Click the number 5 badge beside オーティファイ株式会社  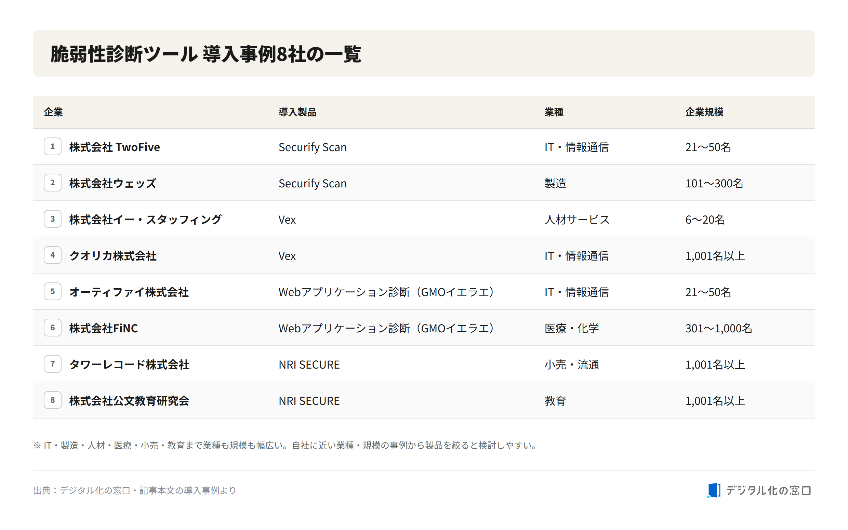(x=53, y=291)
